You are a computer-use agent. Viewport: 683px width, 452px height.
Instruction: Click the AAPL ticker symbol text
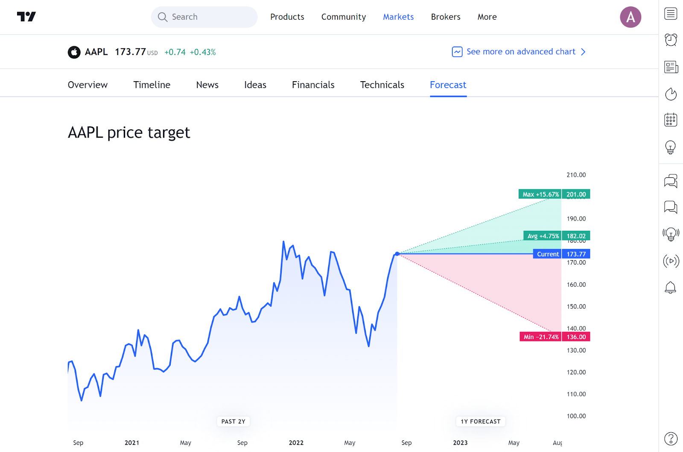point(96,52)
